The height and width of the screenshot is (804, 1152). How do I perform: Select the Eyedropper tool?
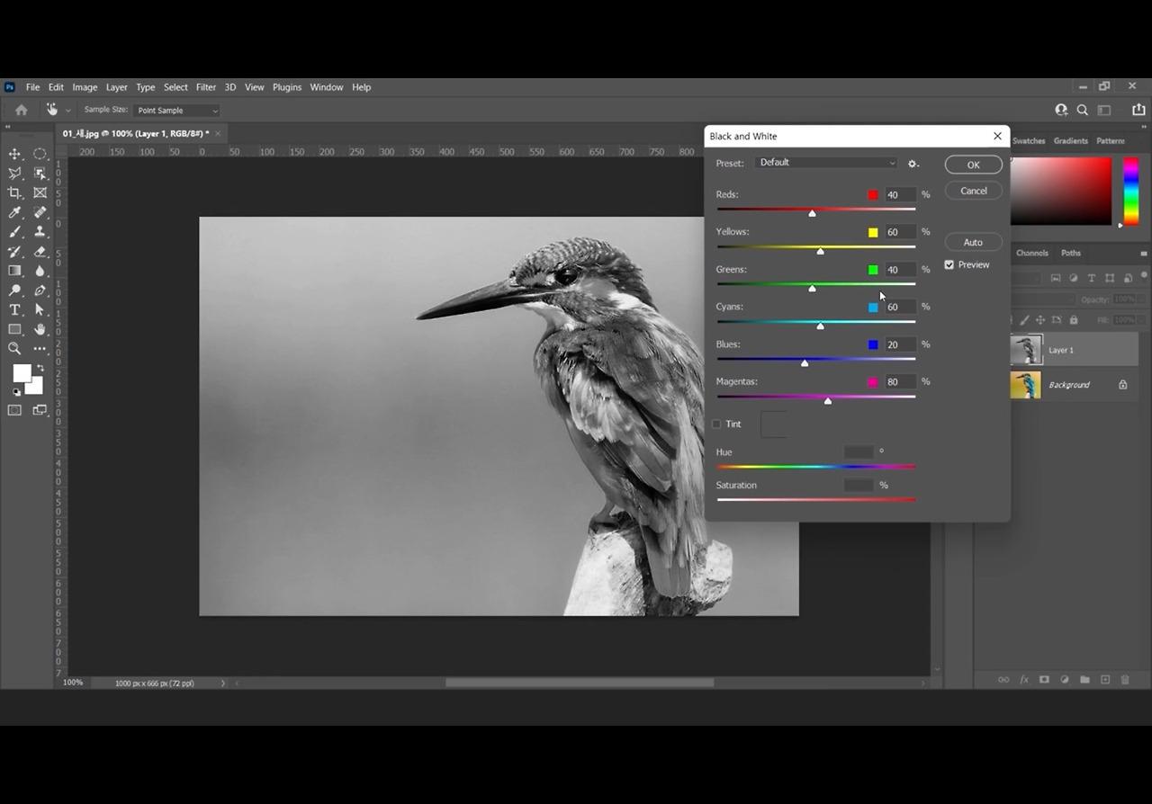click(x=15, y=213)
